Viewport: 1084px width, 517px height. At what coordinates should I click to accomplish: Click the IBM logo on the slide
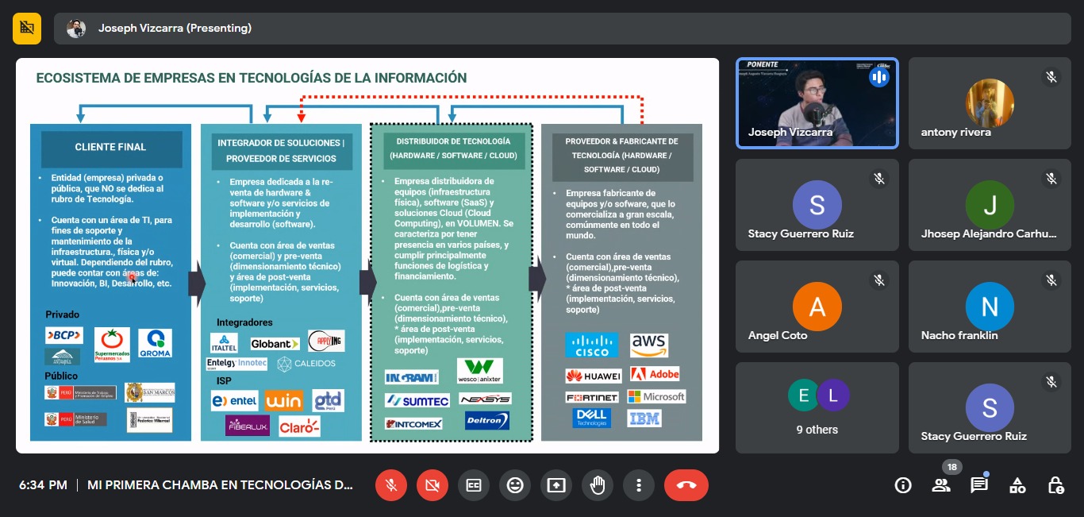click(x=644, y=419)
